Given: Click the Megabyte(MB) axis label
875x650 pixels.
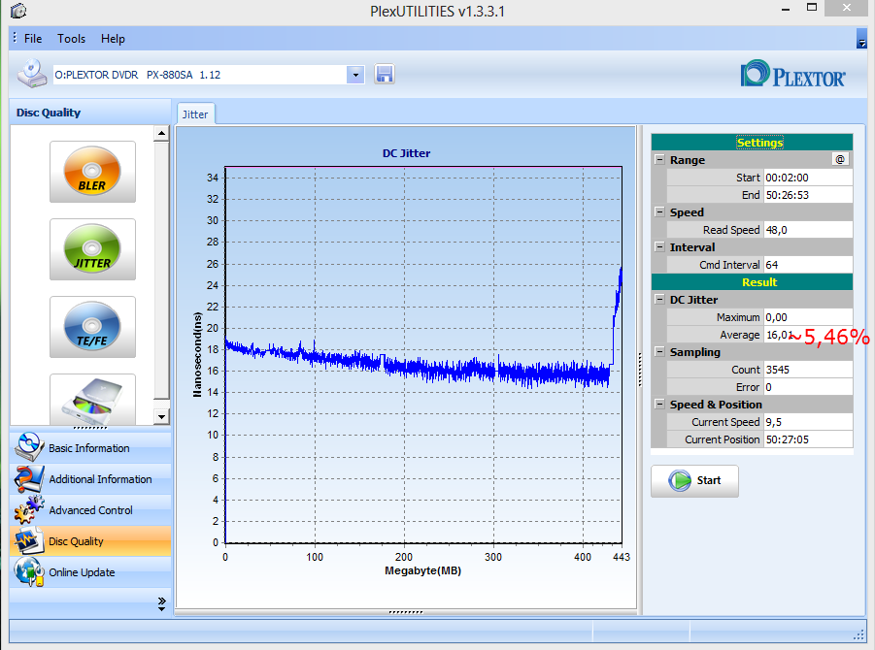Looking at the screenshot, I should click(x=423, y=570).
